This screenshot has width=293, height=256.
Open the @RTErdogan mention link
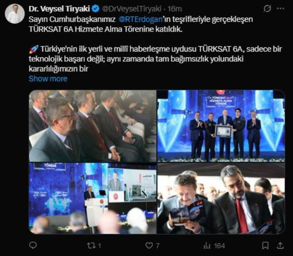(x=140, y=19)
